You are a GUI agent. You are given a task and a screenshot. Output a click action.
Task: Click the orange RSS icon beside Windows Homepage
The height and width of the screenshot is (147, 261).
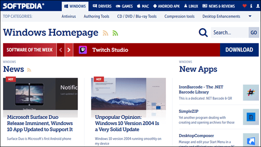pos(106,33)
